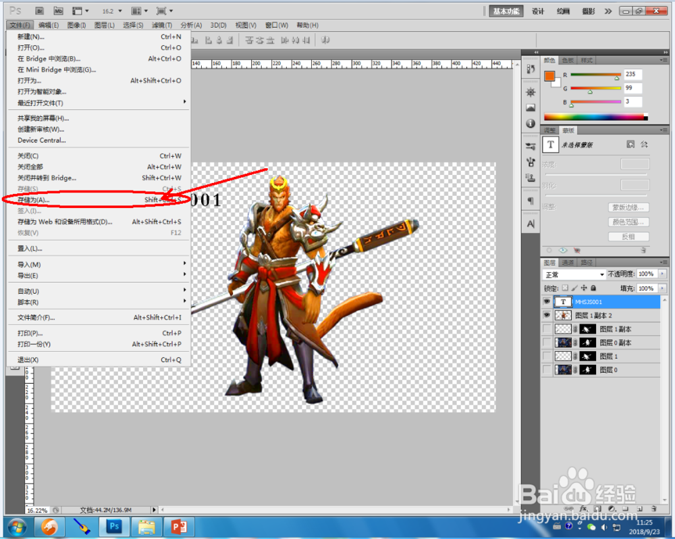Click the 基本功能 workspace button
The width and height of the screenshot is (675, 539).
click(506, 11)
